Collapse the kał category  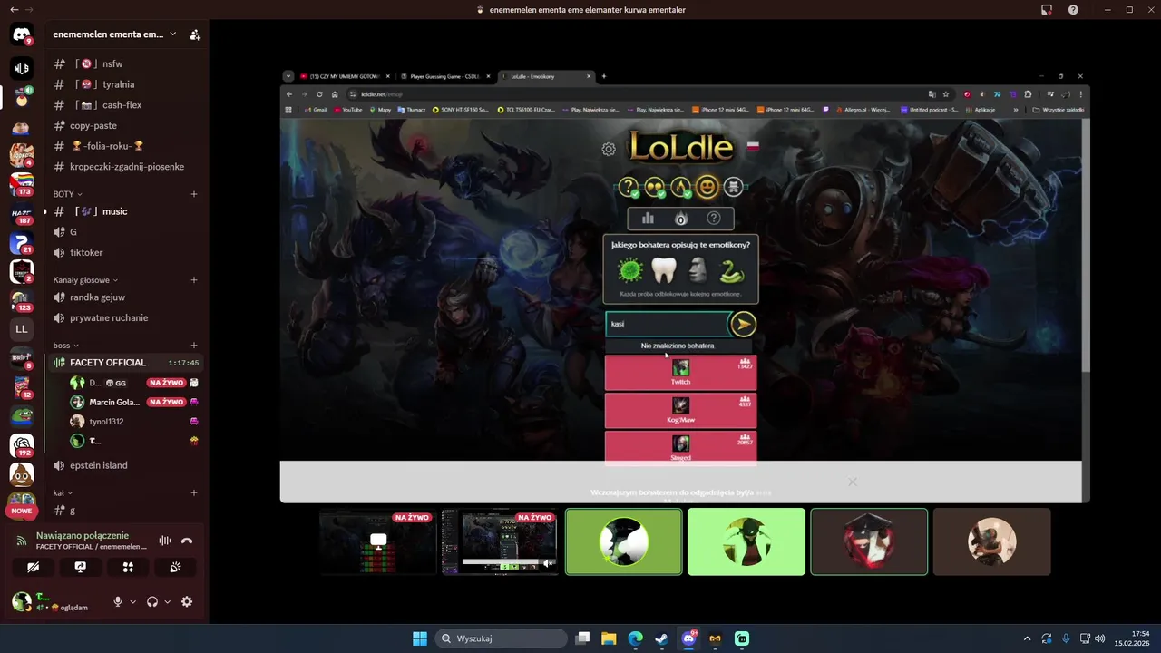[x=63, y=493]
